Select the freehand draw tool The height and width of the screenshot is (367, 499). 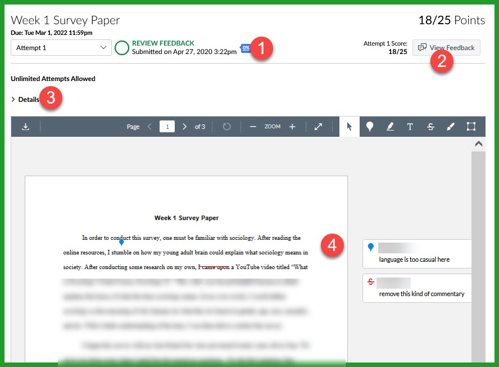(x=450, y=127)
